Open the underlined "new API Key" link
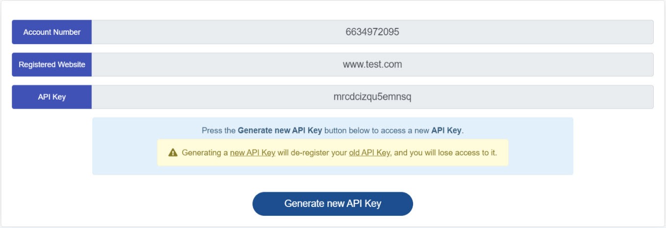666x228 pixels. click(252, 153)
